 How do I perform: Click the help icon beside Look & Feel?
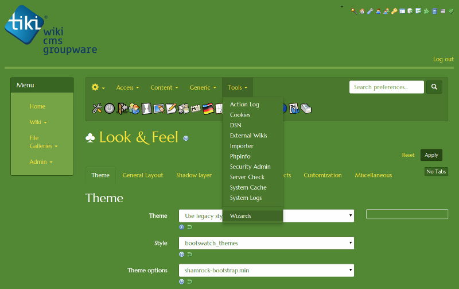pos(186,138)
